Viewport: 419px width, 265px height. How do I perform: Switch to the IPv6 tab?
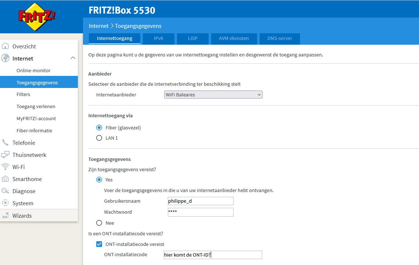pyautogui.click(x=158, y=38)
